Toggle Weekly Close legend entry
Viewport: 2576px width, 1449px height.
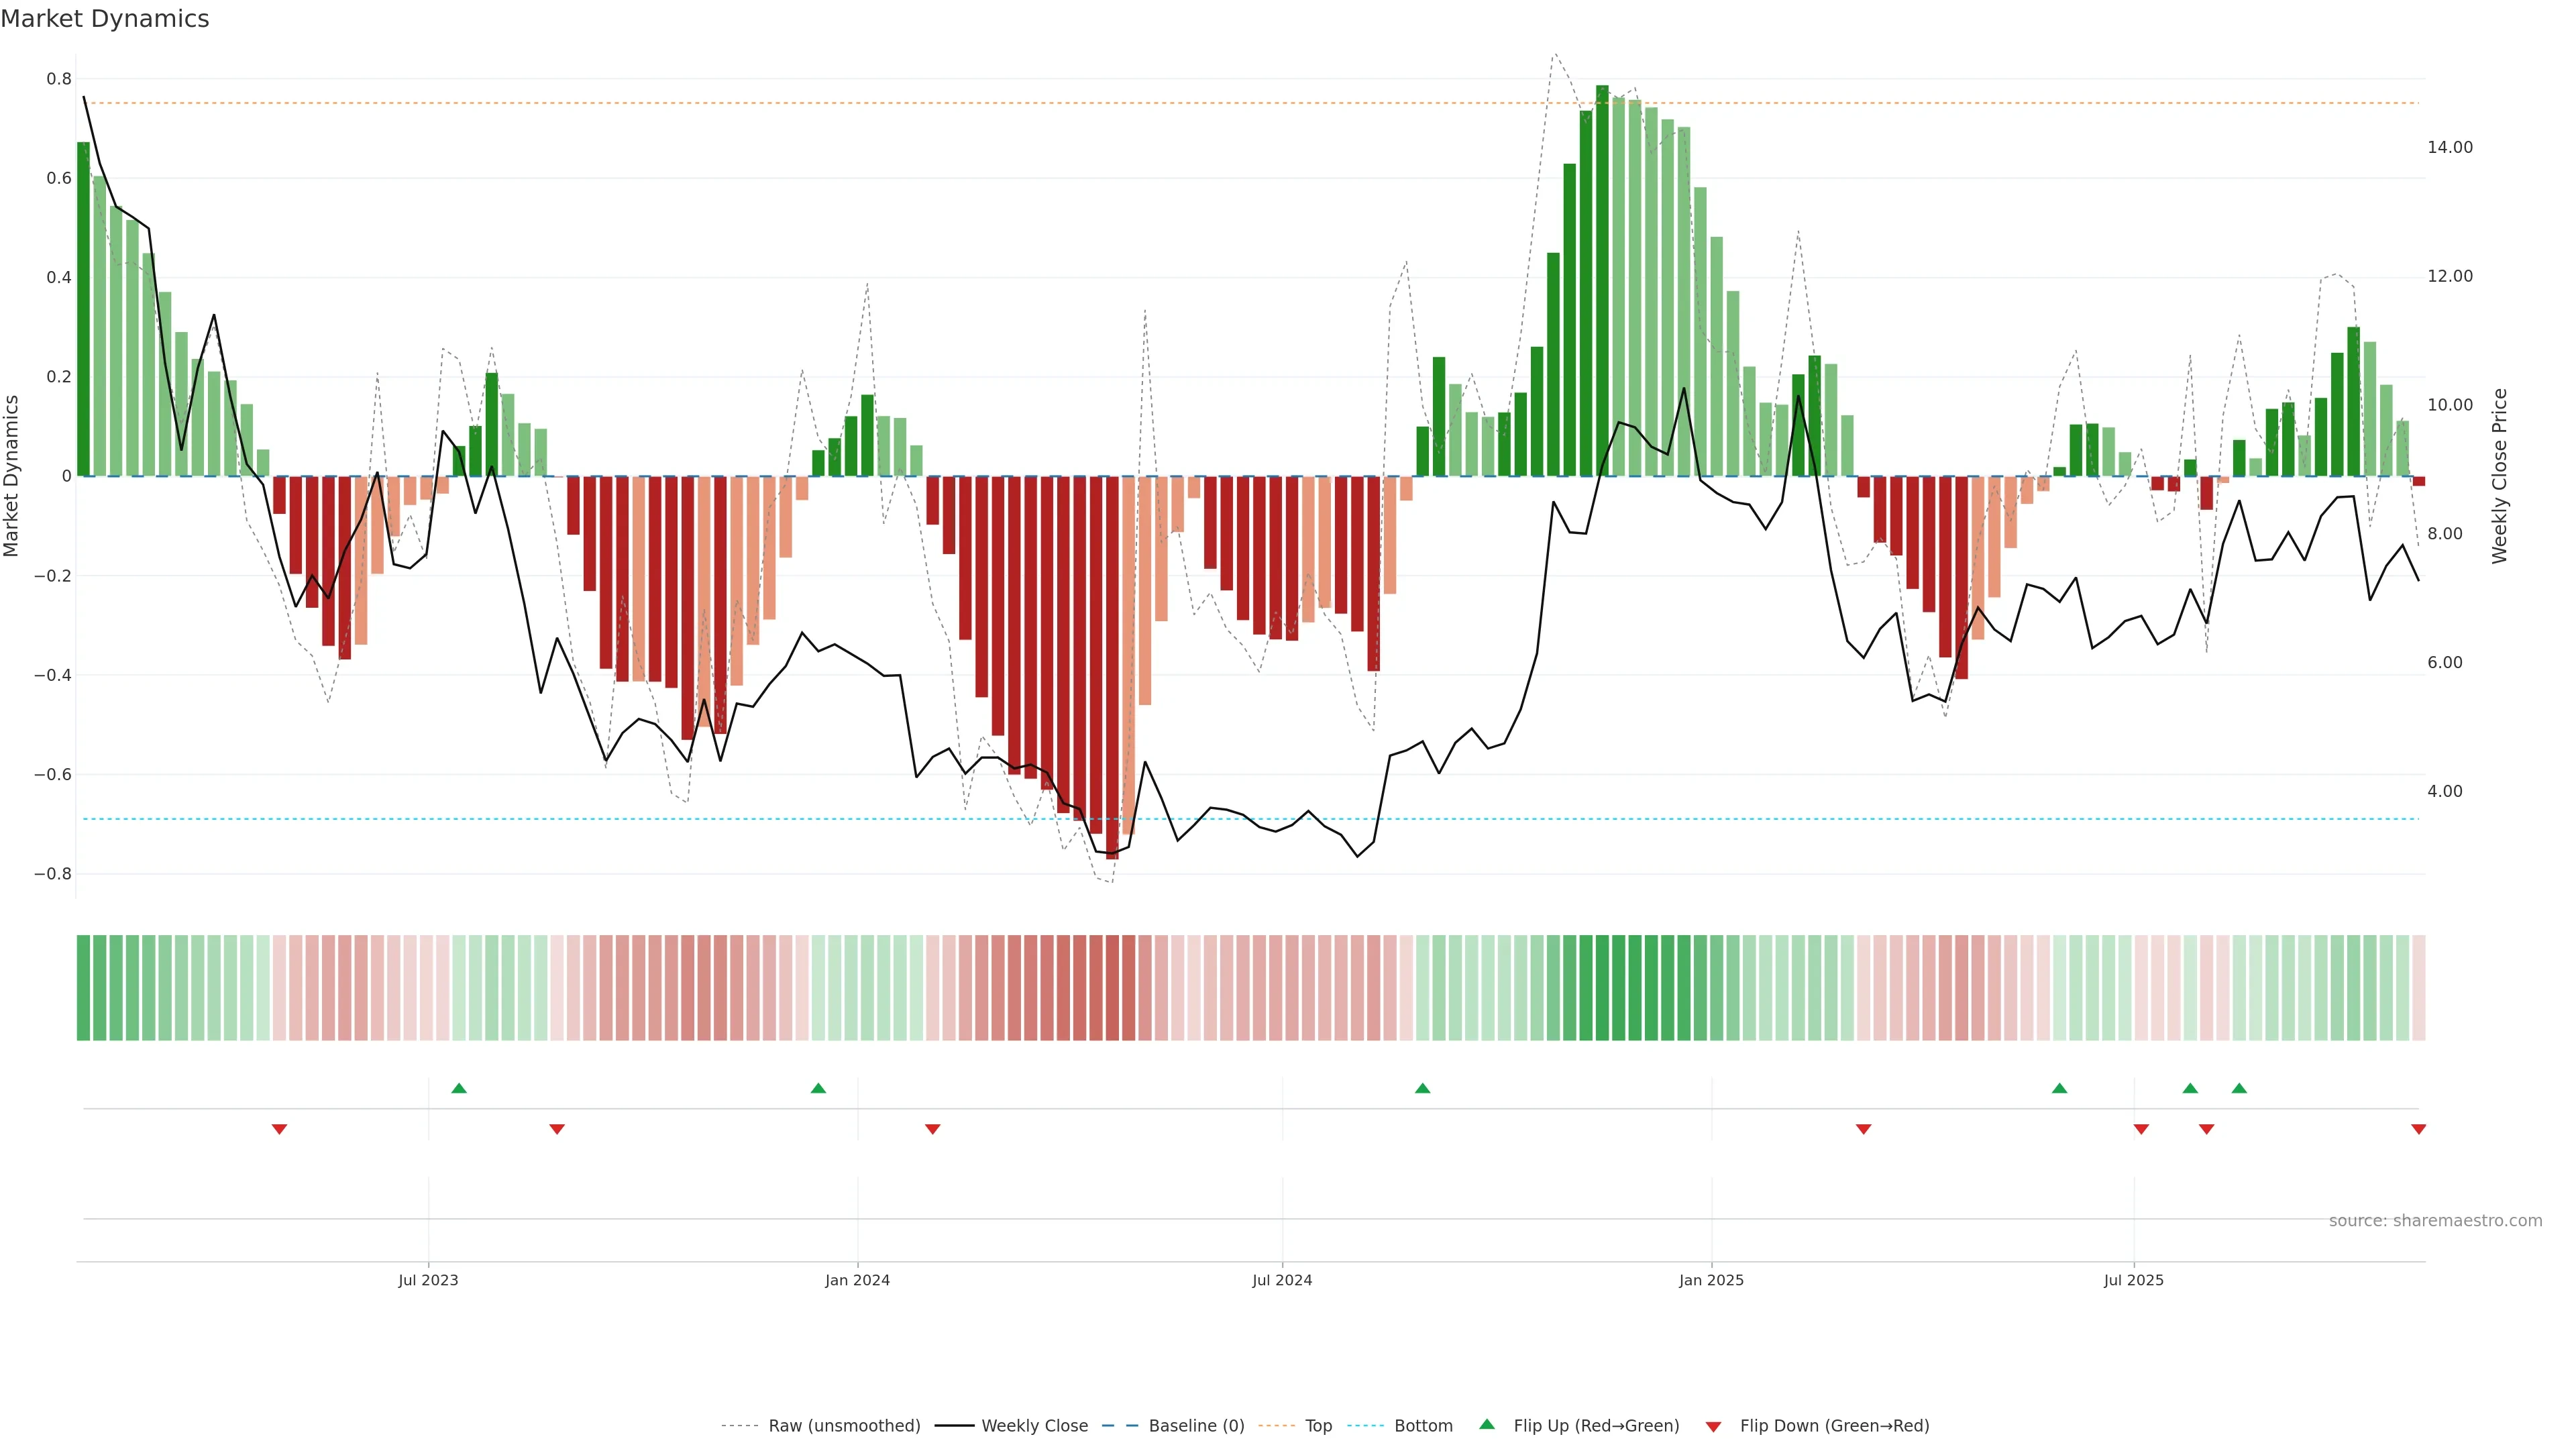pos(1034,1426)
